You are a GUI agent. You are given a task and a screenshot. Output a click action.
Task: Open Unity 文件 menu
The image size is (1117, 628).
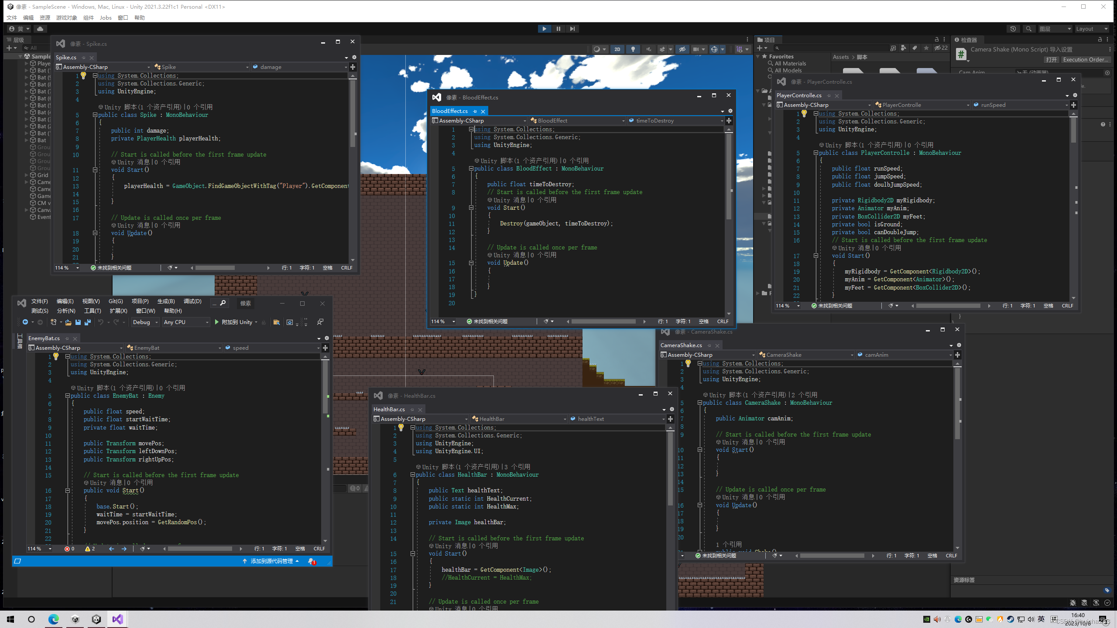tap(12, 17)
